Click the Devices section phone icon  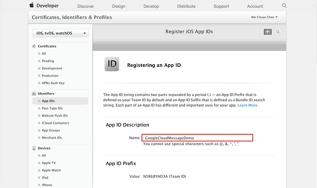coord(34,148)
